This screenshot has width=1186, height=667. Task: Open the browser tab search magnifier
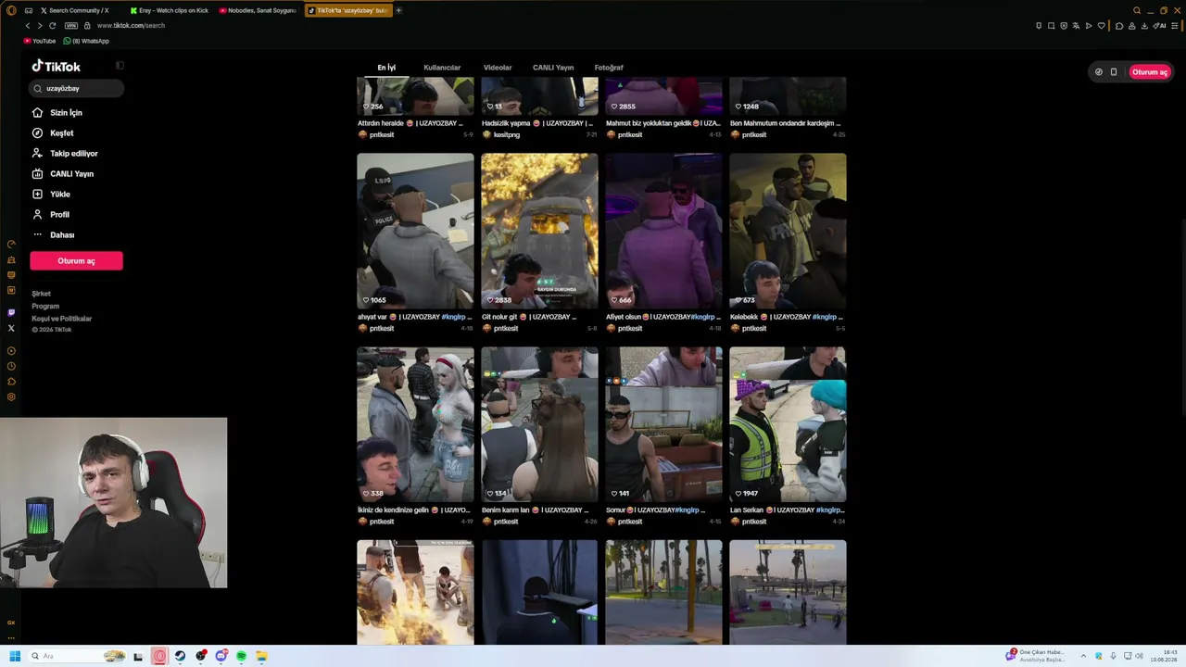tap(1137, 10)
